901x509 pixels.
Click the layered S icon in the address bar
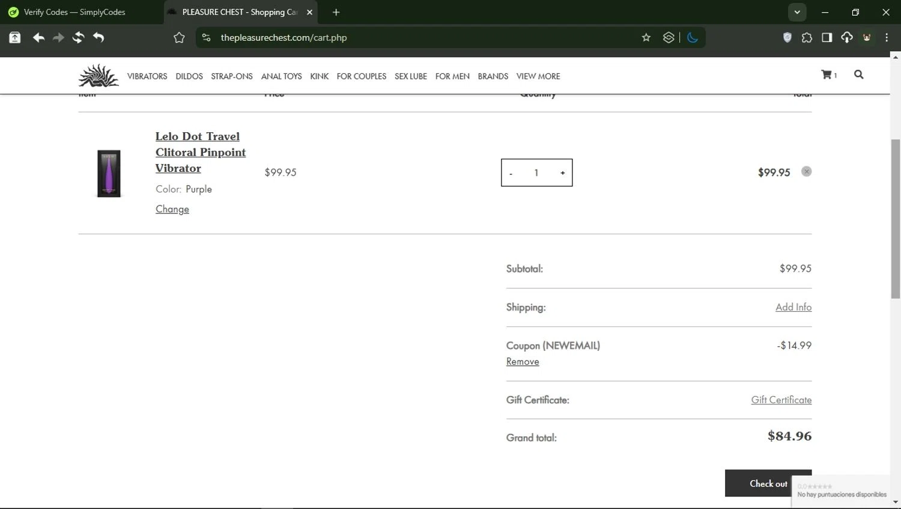click(669, 38)
